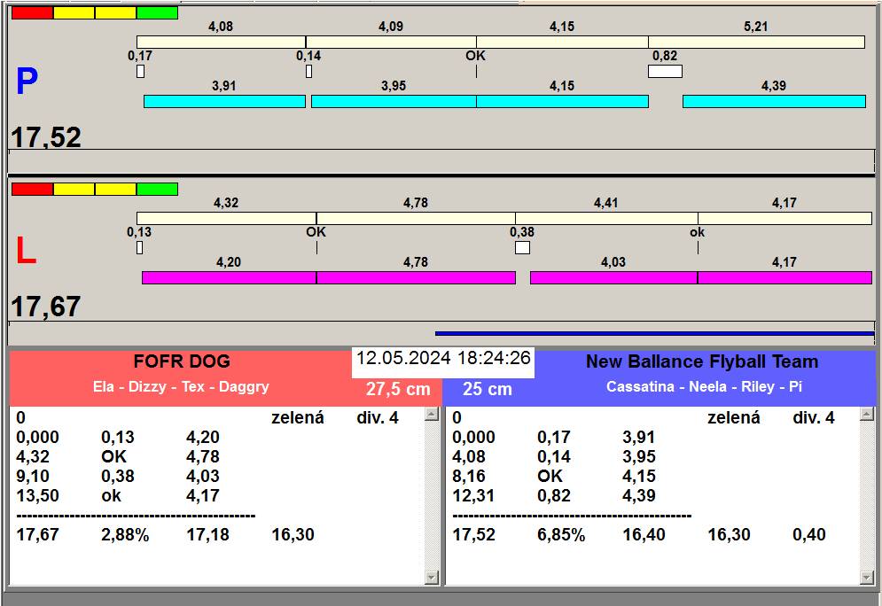Click the blue progress line under lane L
The height and width of the screenshot is (606, 882).
(655, 333)
